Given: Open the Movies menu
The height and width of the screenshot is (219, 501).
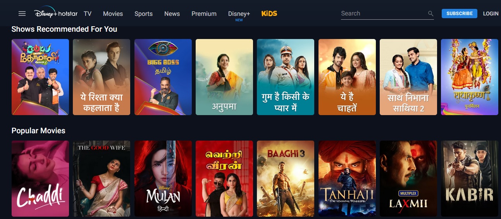Looking at the screenshot, I should (113, 14).
